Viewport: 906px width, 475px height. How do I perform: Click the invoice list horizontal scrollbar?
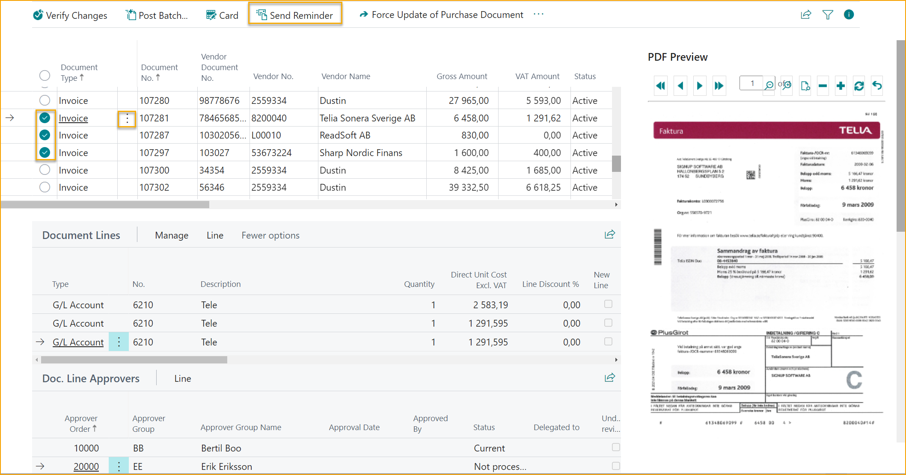click(x=105, y=205)
